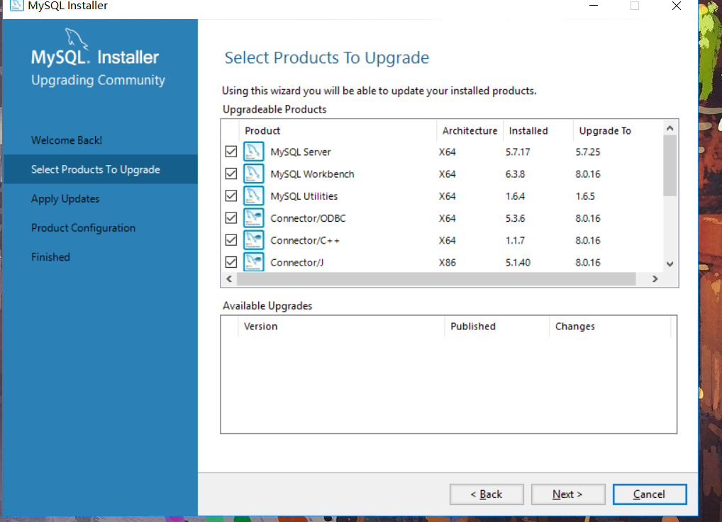Click the X86 architecture cell
Viewport: 722px width, 522px height.
coord(447,262)
